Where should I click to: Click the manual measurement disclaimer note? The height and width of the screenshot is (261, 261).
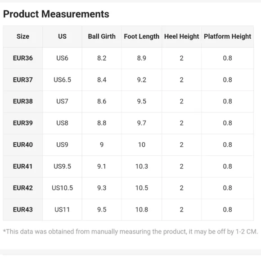click(130, 232)
